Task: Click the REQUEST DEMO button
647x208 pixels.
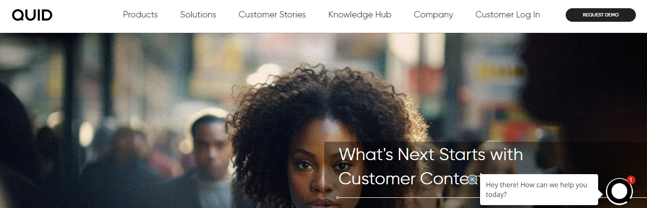Action: [601, 15]
